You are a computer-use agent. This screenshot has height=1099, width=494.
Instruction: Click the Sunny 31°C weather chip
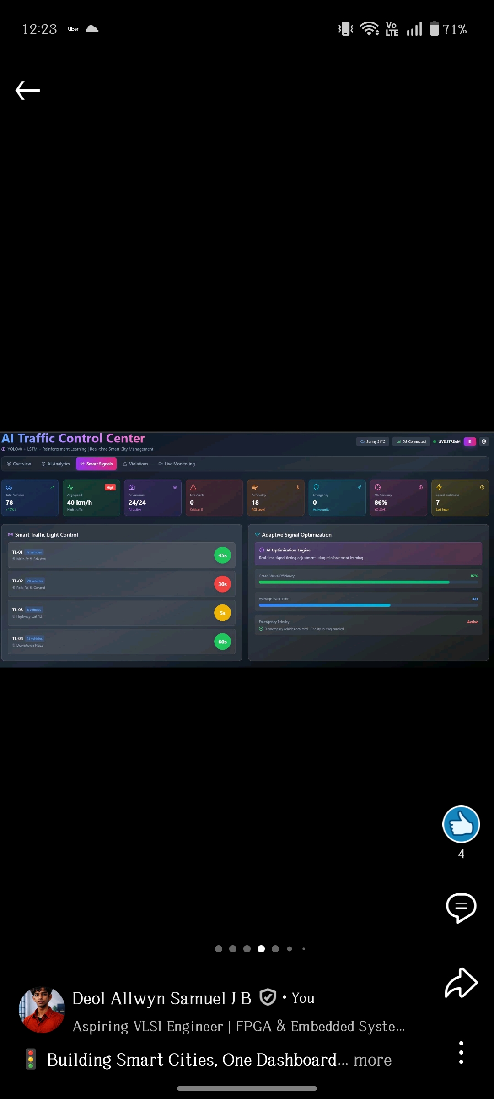[373, 441]
